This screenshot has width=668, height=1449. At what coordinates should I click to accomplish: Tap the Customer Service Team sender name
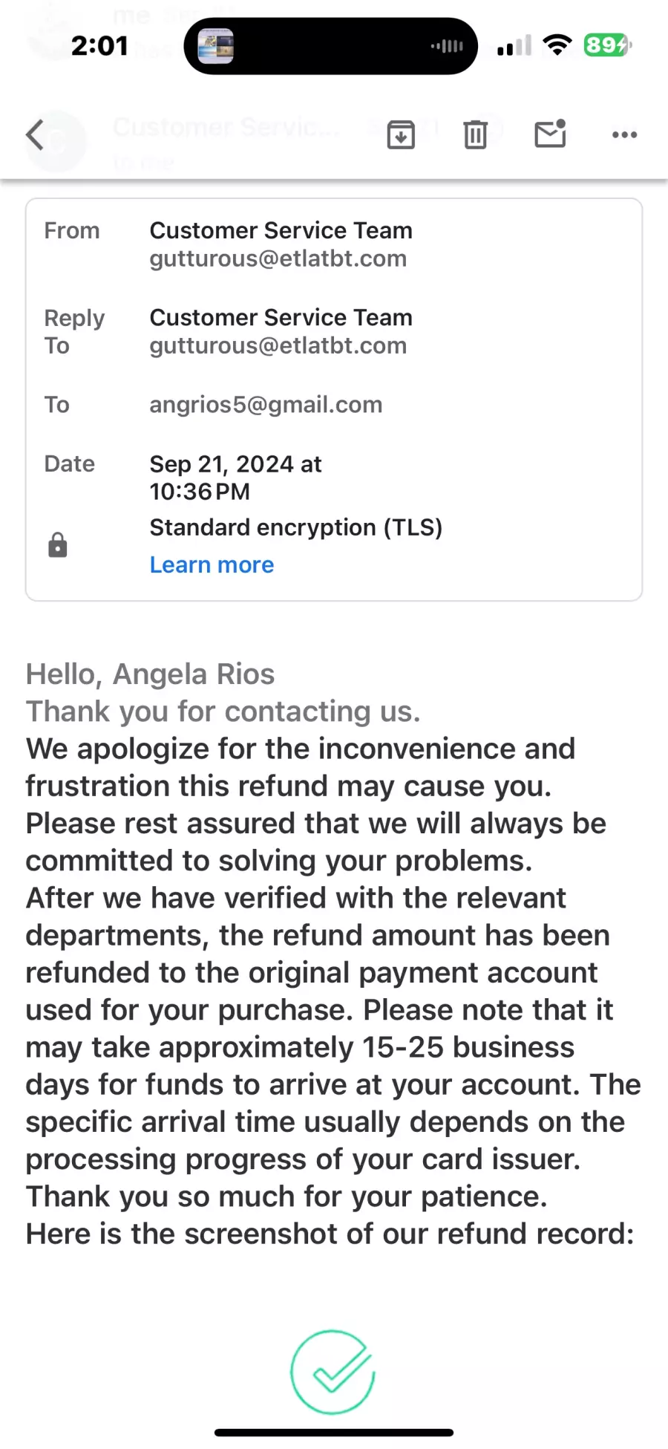281,230
